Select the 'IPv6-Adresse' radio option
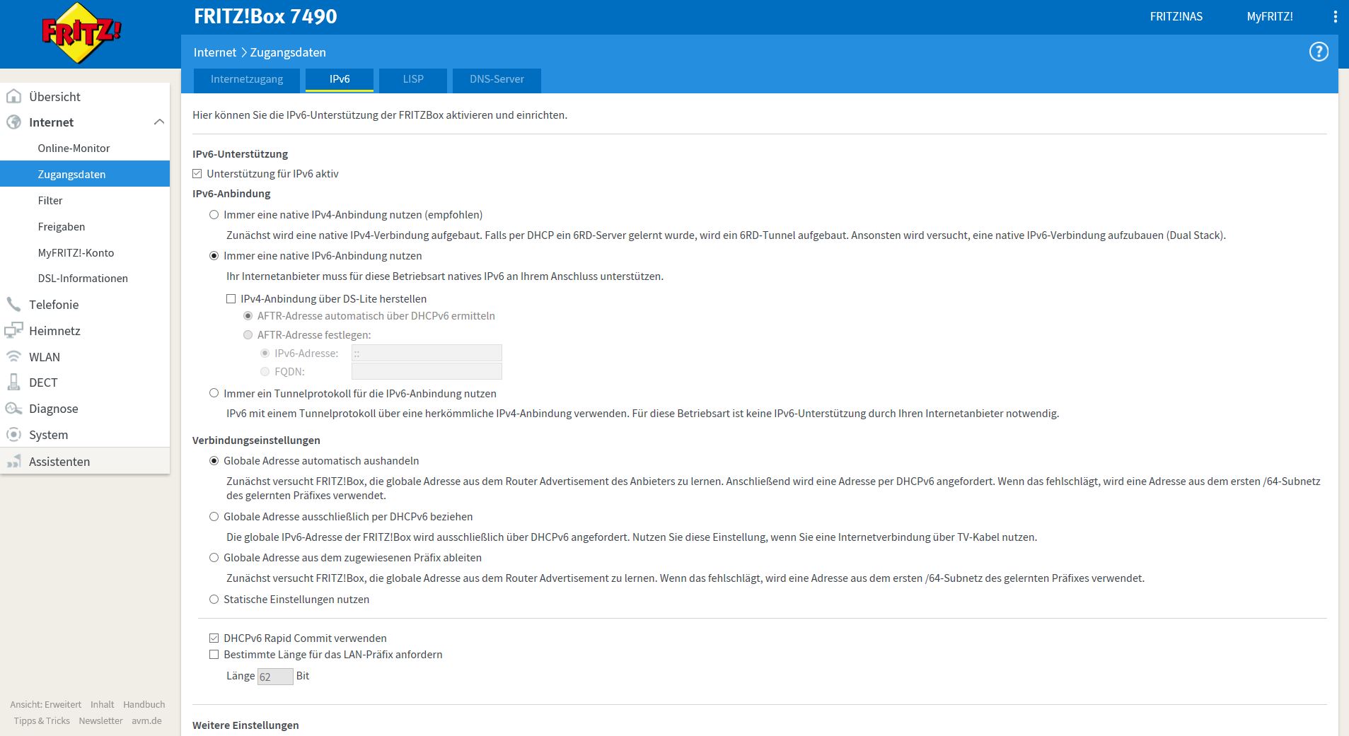 [x=265, y=353]
